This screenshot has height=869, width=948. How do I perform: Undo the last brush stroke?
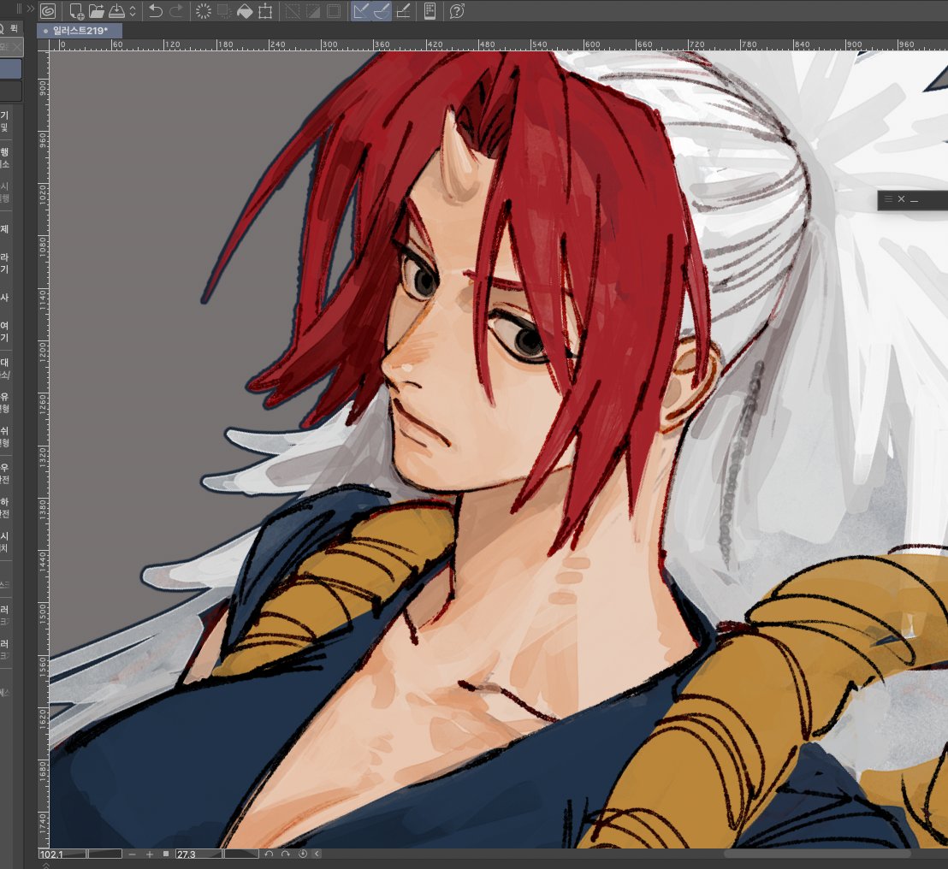coord(156,11)
